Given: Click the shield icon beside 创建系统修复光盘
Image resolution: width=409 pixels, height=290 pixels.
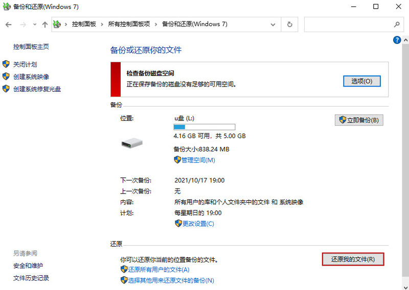Looking at the screenshot, I should (6, 89).
